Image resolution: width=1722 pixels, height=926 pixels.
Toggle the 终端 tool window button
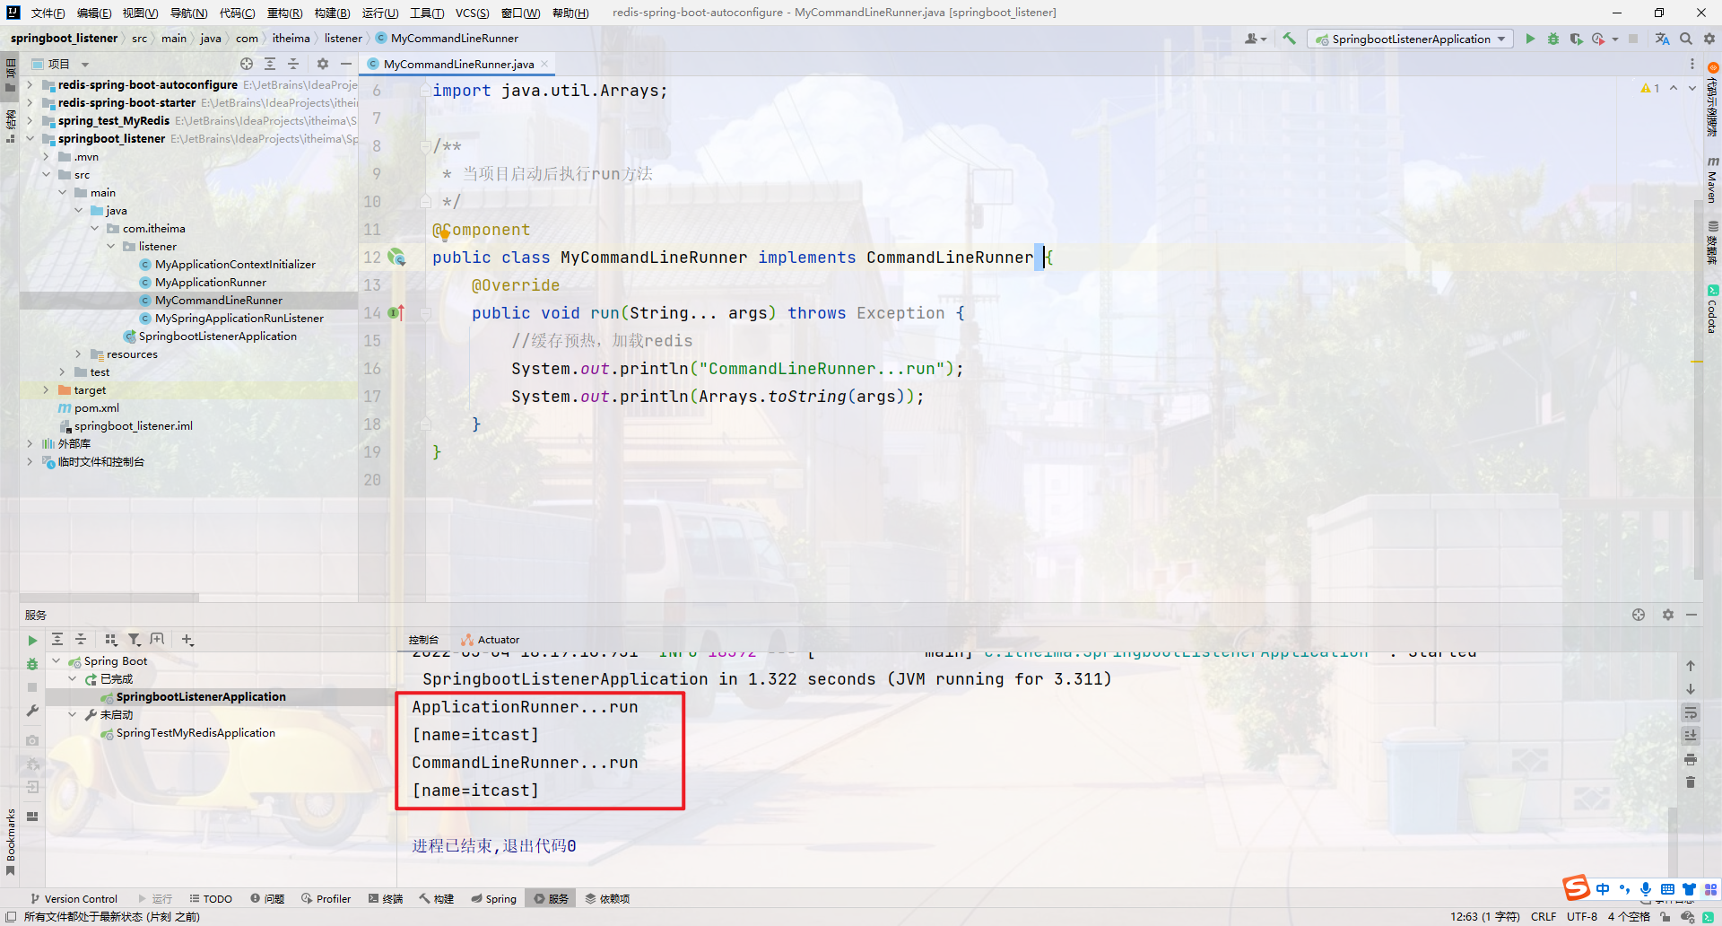(x=385, y=898)
